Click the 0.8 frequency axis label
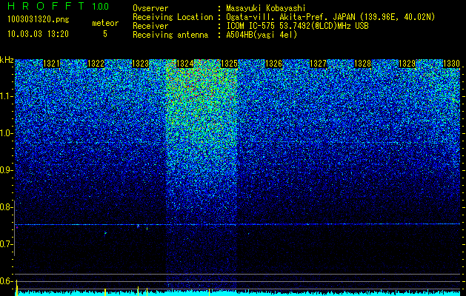 (x=7, y=207)
